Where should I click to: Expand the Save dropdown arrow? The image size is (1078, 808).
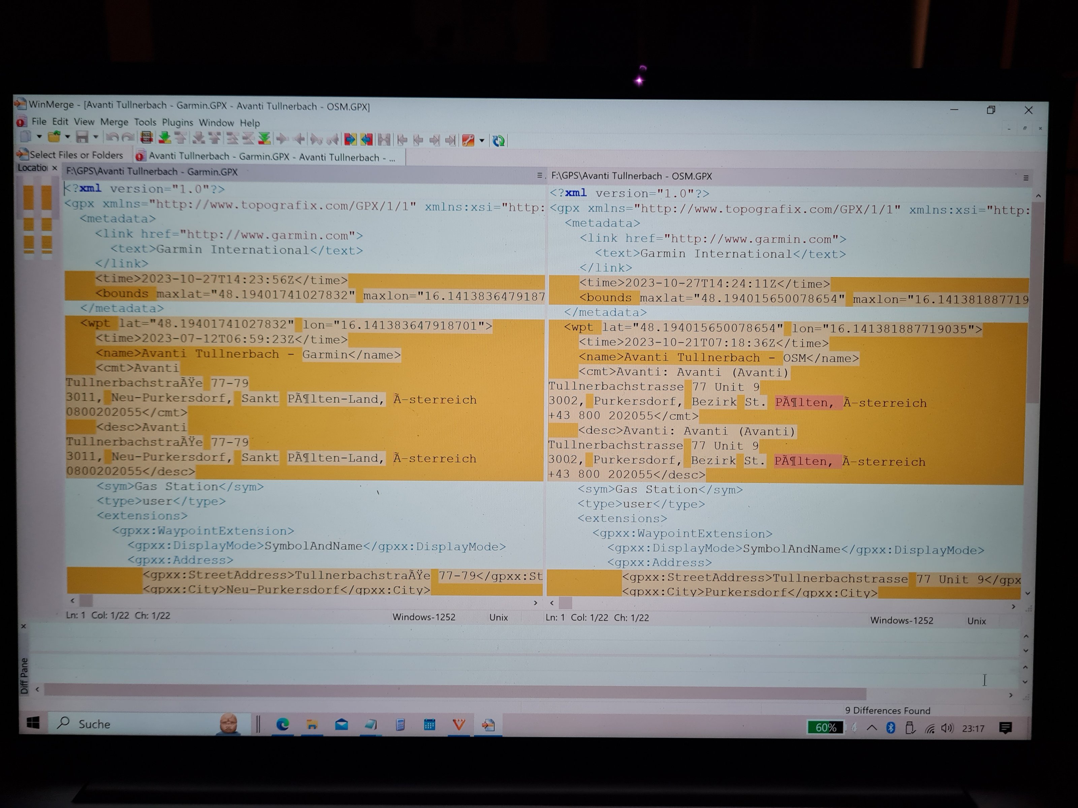click(x=96, y=137)
